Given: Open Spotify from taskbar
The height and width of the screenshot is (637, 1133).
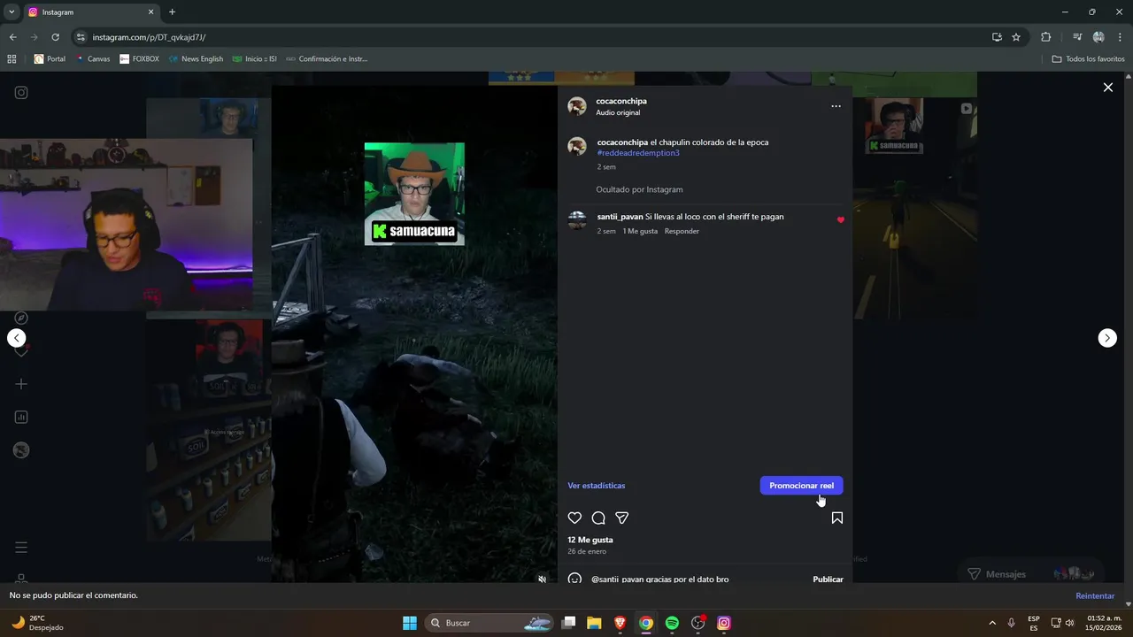Looking at the screenshot, I should (672, 623).
